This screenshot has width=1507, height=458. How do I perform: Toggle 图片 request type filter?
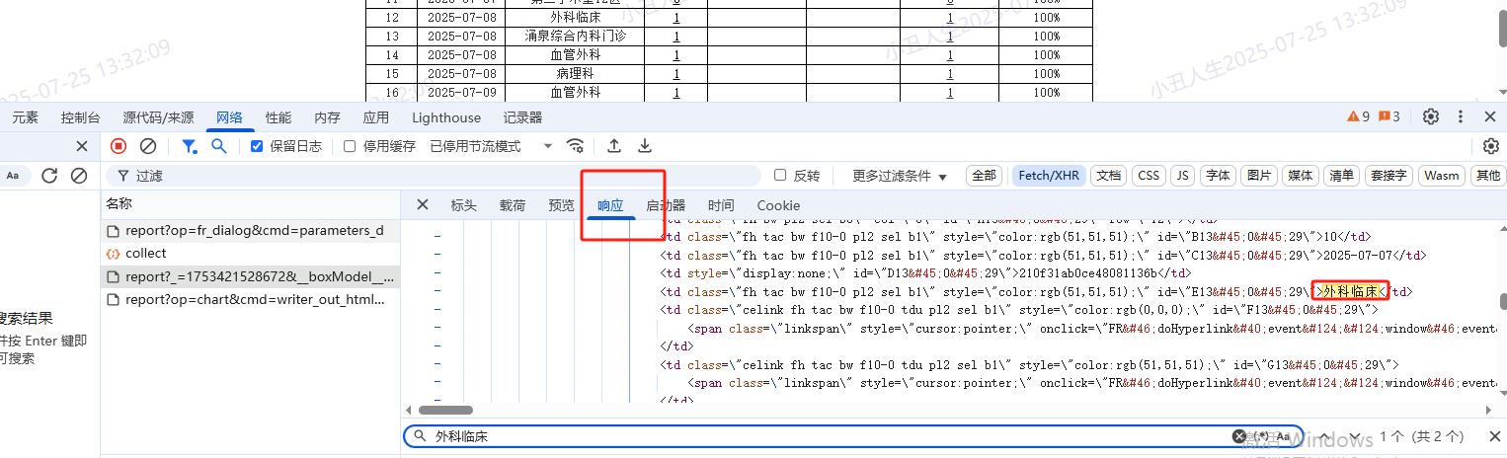click(x=1259, y=176)
